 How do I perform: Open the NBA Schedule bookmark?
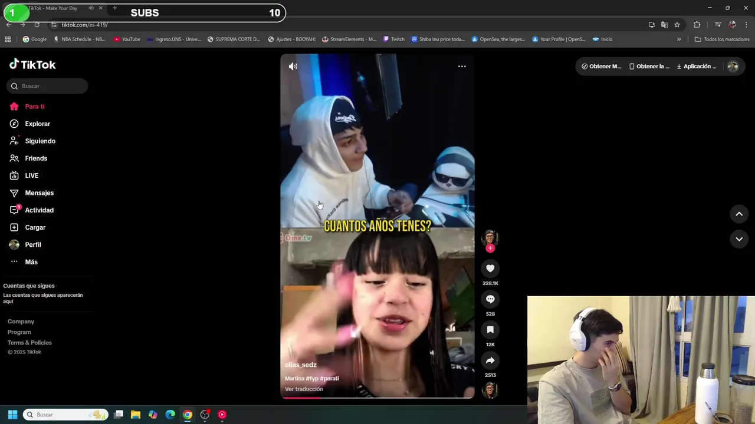pyautogui.click(x=80, y=39)
